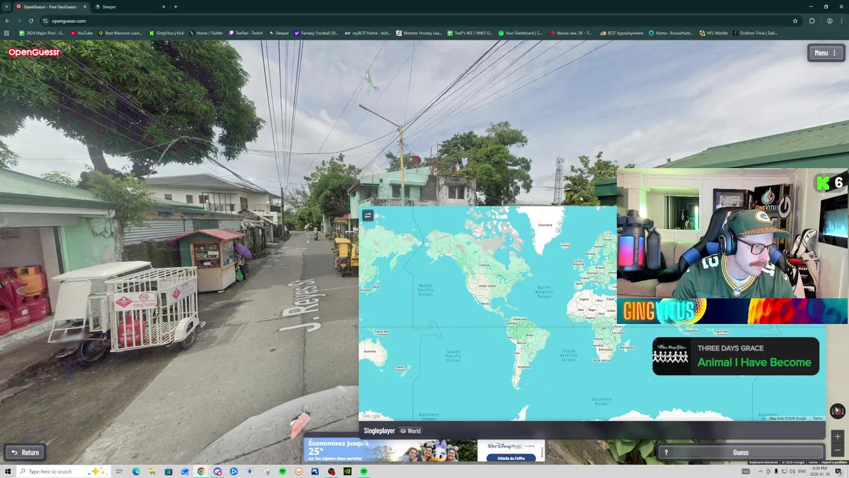Screen dimensions: 849x478
Task: Open the Fantasy Football bookmark
Action: (316, 33)
